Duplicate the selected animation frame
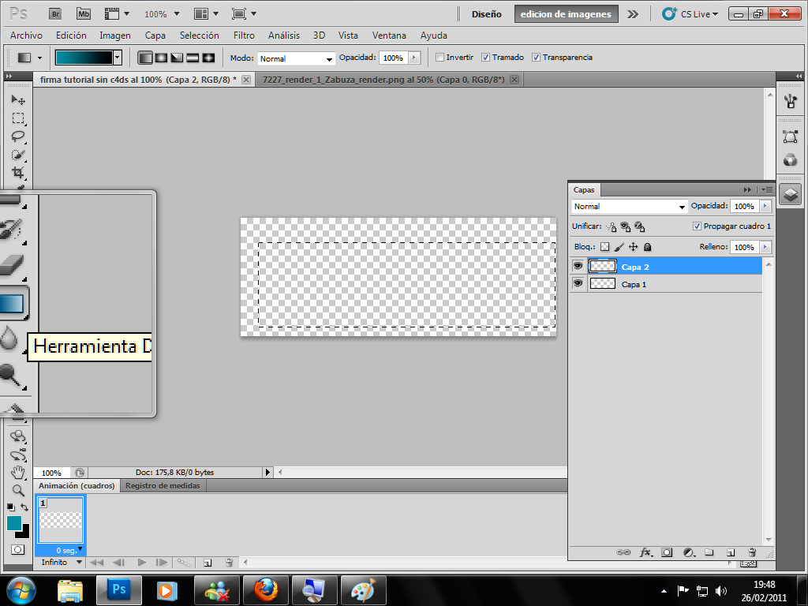 [x=208, y=563]
